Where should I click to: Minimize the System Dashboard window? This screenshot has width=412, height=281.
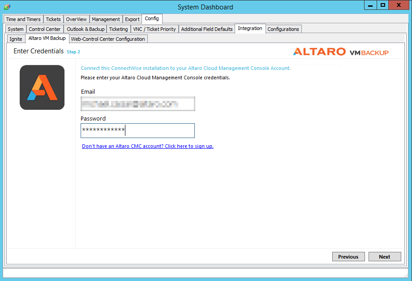[x=370, y=5]
